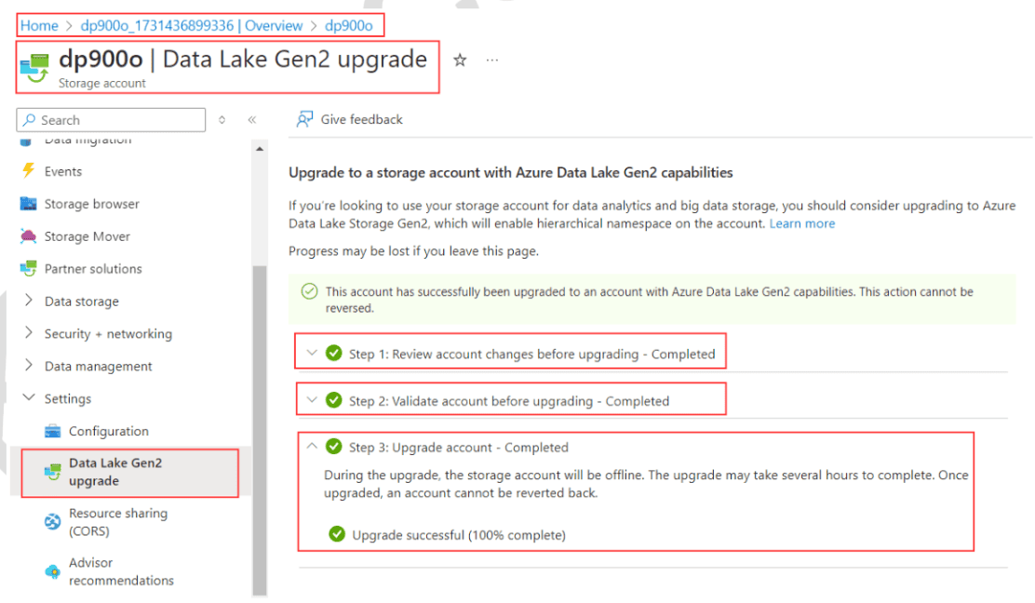Click the favorite star icon
Viewport: 1035px width, 603px height.
click(460, 60)
